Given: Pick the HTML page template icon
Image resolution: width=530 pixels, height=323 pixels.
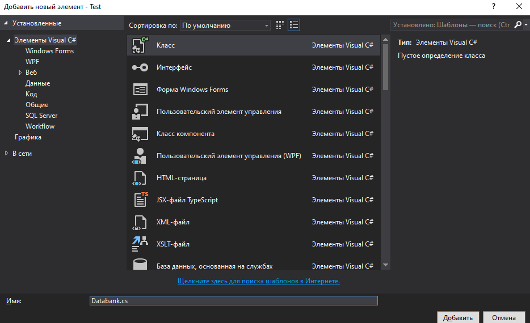Looking at the screenshot, I should pos(140,178).
